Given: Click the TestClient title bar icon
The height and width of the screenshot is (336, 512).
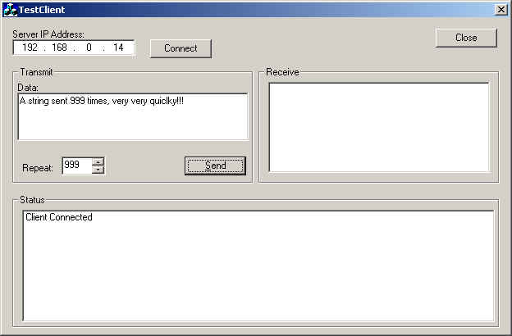Looking at the screenshot, I should click(10, 10).
